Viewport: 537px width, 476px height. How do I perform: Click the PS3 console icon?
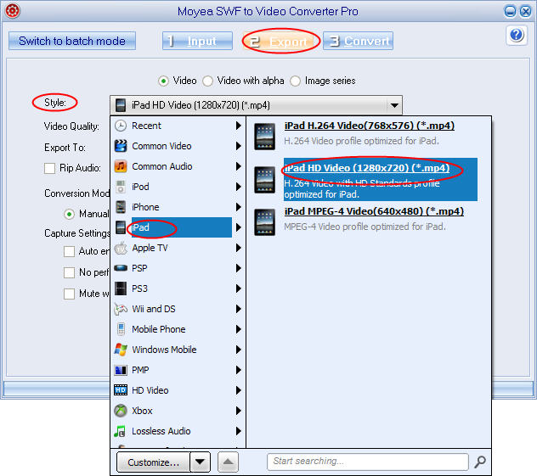point(121,288)
